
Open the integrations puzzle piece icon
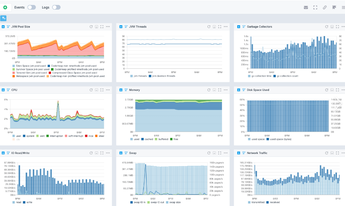[334, 7]
